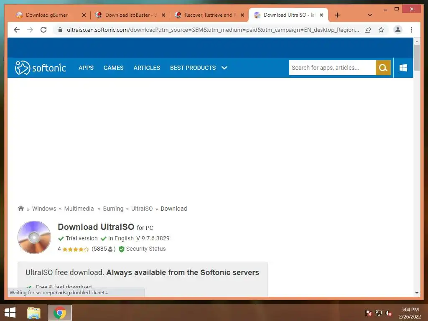
Task: Open the APPS menu
Action: coord(86,68)
